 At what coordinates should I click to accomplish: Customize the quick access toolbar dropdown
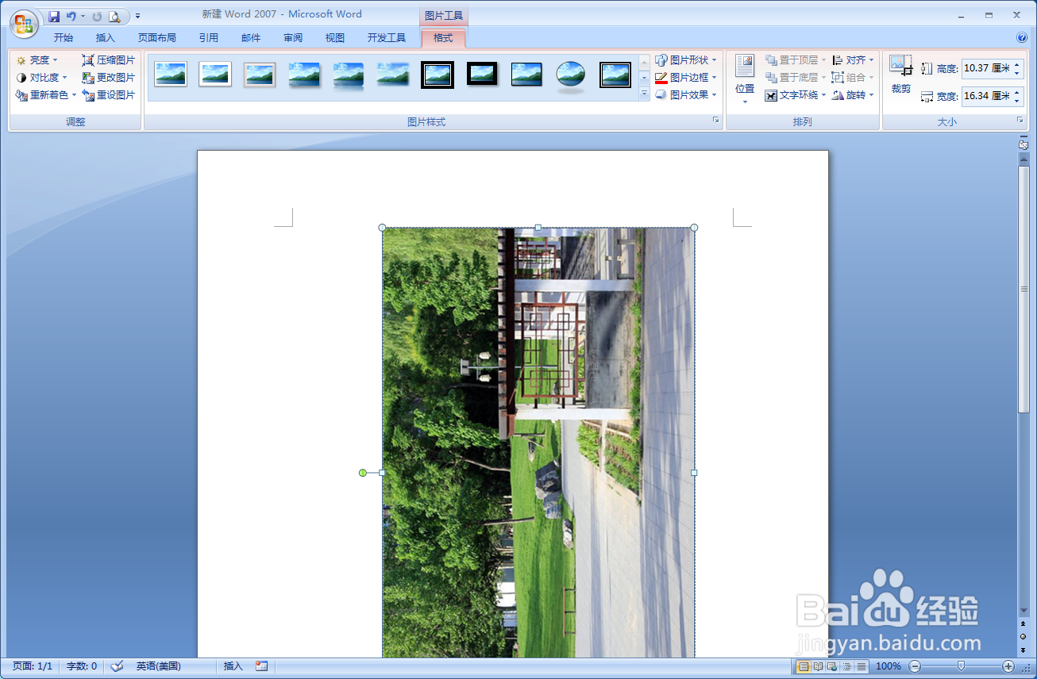[137, 16]
